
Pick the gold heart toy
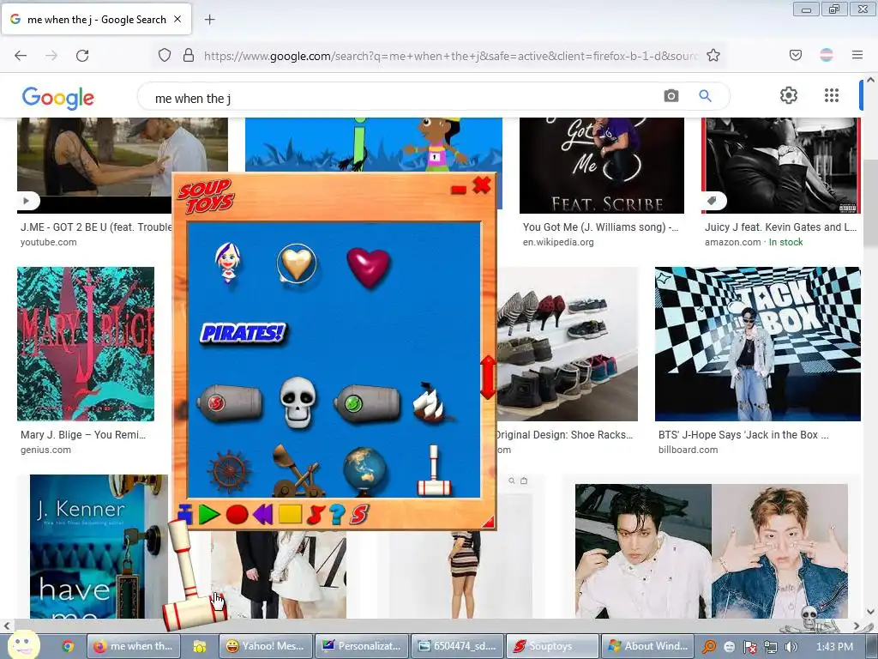point(296,263)
